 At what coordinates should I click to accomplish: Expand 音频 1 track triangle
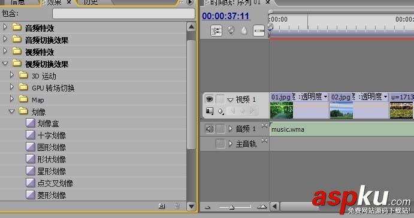click(x=230, y=129)
